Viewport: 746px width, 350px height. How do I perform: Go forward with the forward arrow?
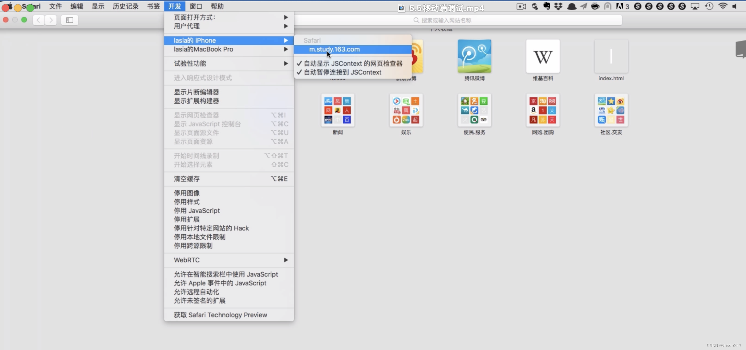click(x=51, y=20)
